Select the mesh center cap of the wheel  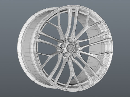click(71, 48)
